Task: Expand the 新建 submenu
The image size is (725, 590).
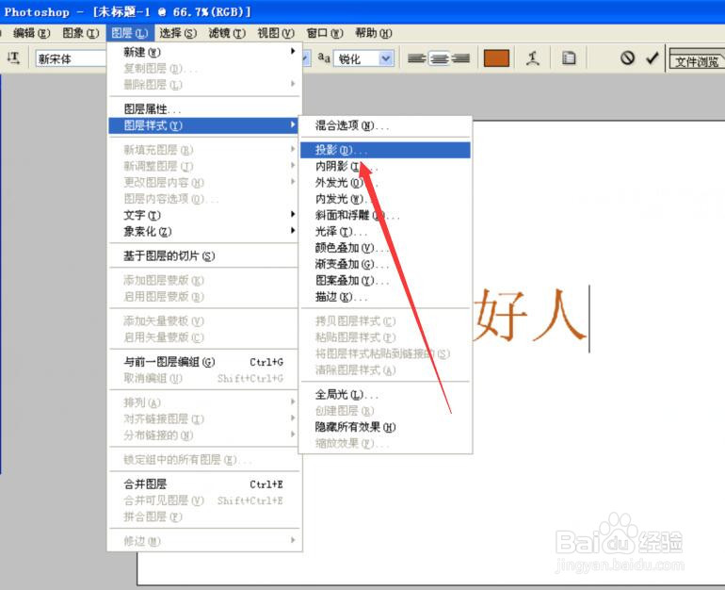Action: coord(204,52)
